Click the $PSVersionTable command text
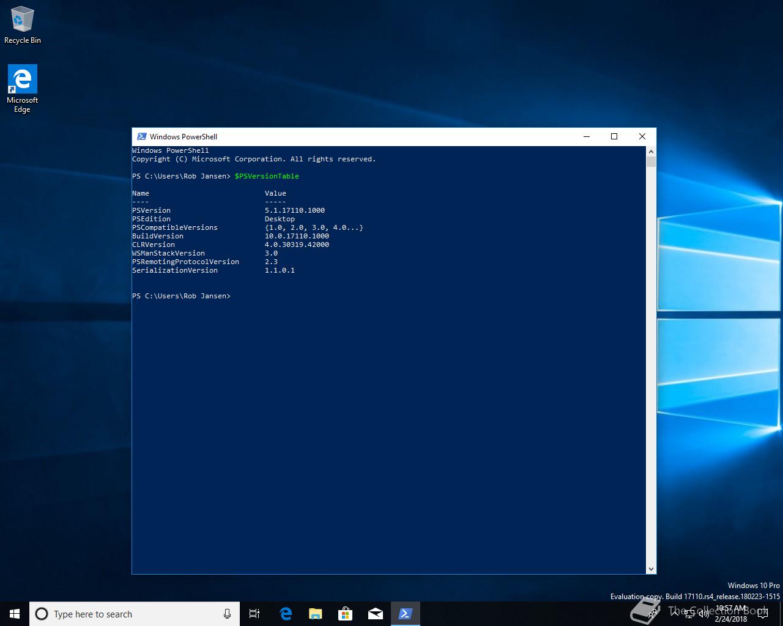 coord(267,176)
